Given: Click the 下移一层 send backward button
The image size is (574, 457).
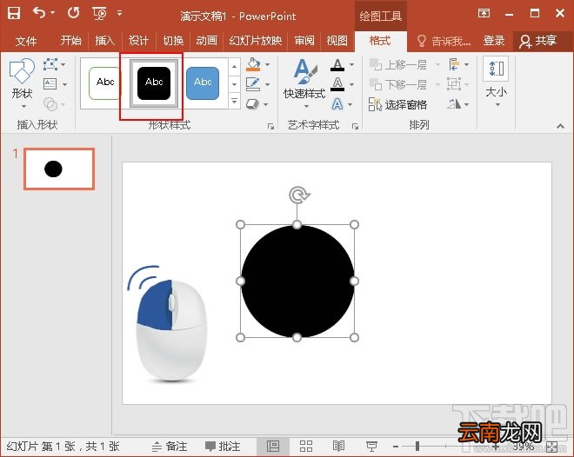Looking at the screenshot, I should pos(398,85).
